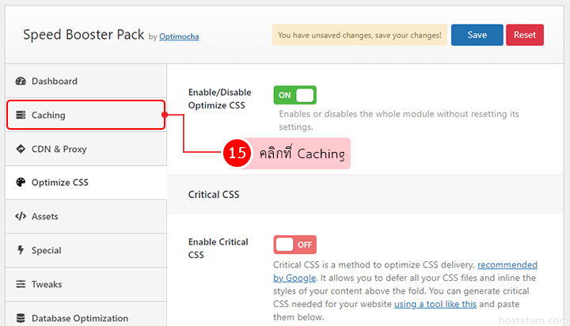Image resolution: width=570 pixels, height=326 pixels.
Task: Click the Caching server icon
Action: (x=21, y=116)
